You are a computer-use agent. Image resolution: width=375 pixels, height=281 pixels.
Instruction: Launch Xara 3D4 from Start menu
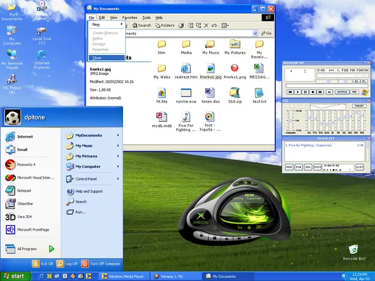coord(18,217)
